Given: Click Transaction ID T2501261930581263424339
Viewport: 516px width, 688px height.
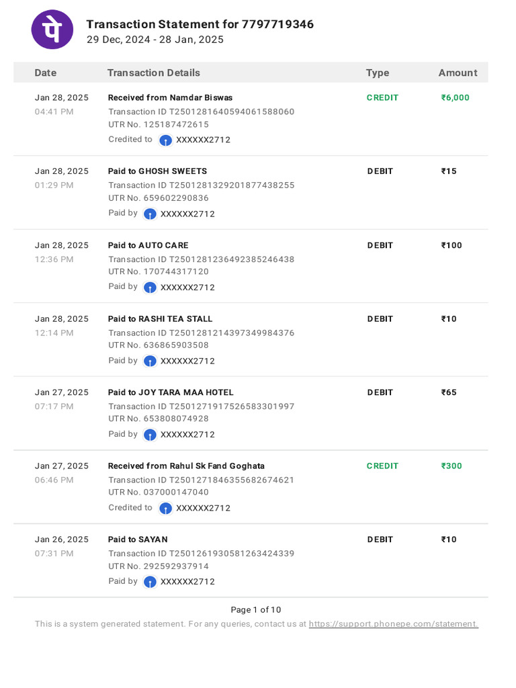Looking at the screenshot, I should [202, 554].
